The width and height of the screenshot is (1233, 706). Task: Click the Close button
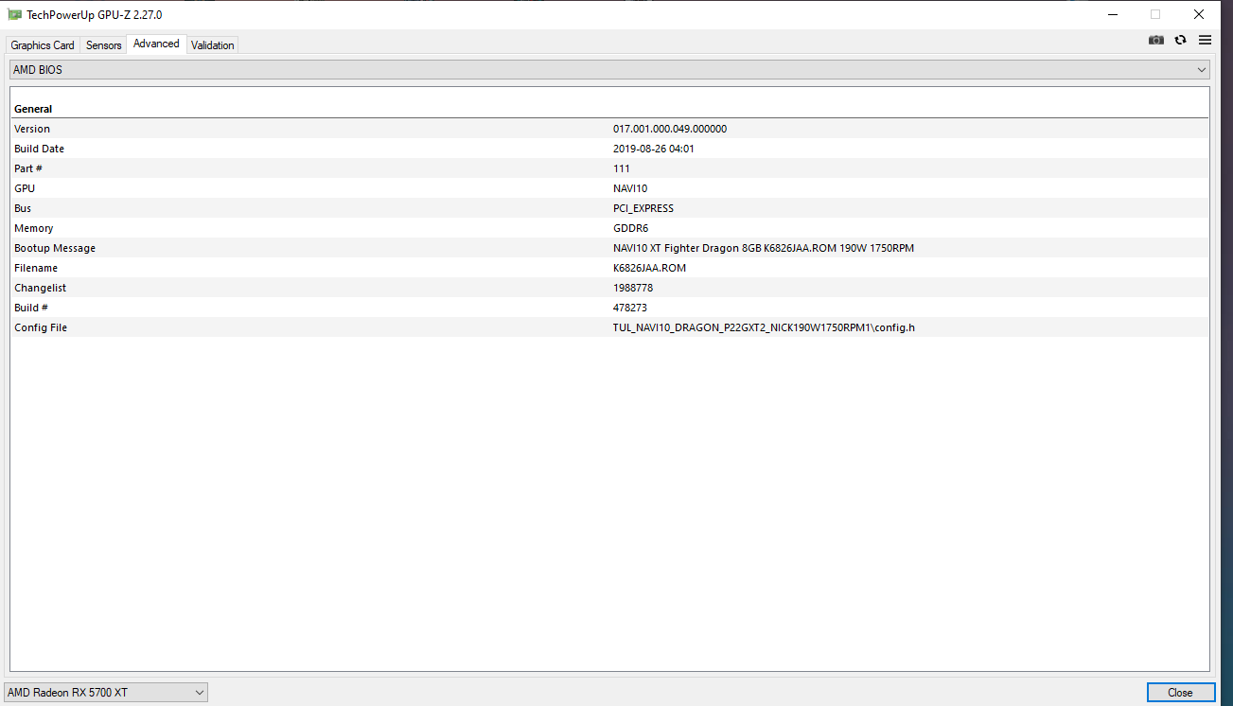point(1180,693)
